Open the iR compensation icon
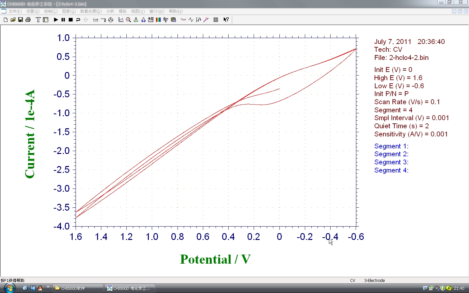The height and width of the screenshot is (293, 469). coord(96,20)
